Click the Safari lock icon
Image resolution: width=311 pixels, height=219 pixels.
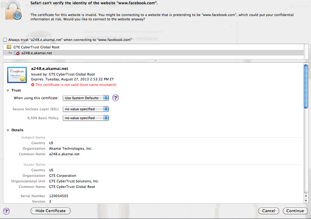pos(13,10)
